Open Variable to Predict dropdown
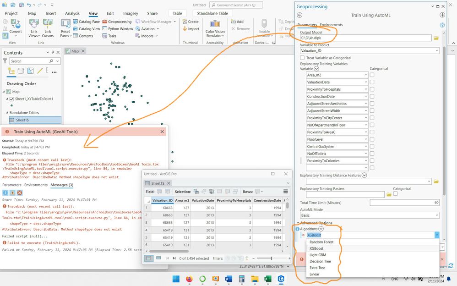Viewport: 457px width, 286px height. [x=437, y=51]
